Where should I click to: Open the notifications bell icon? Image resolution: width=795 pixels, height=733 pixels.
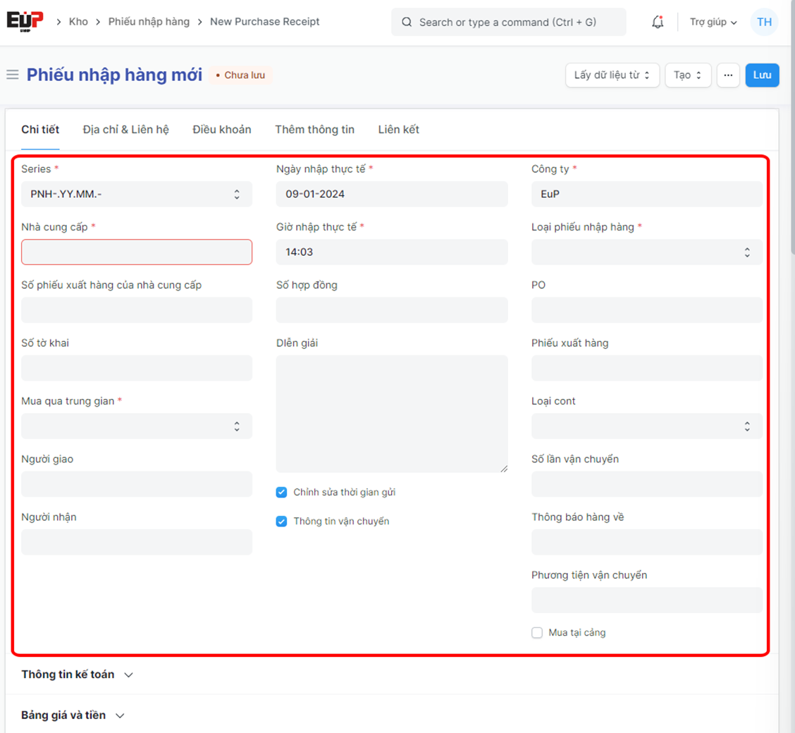point(658,22)
